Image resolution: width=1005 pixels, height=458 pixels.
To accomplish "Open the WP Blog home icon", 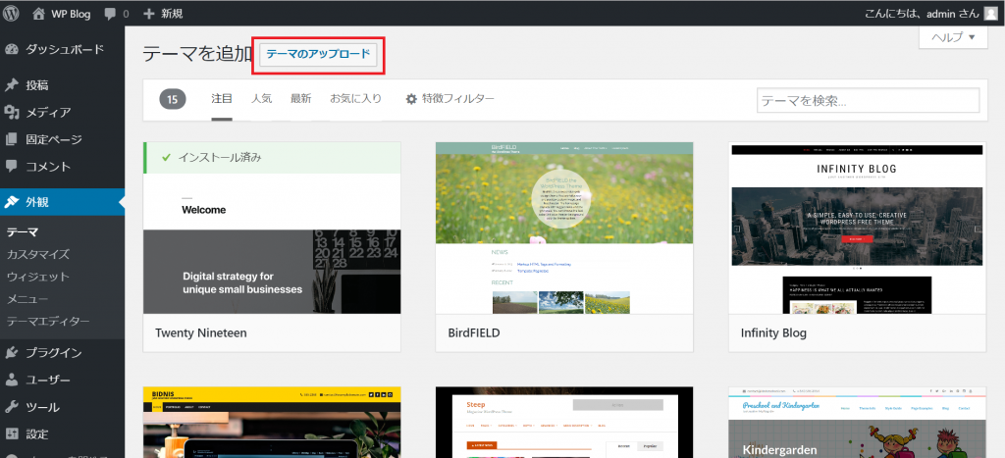I will [39, 14].
